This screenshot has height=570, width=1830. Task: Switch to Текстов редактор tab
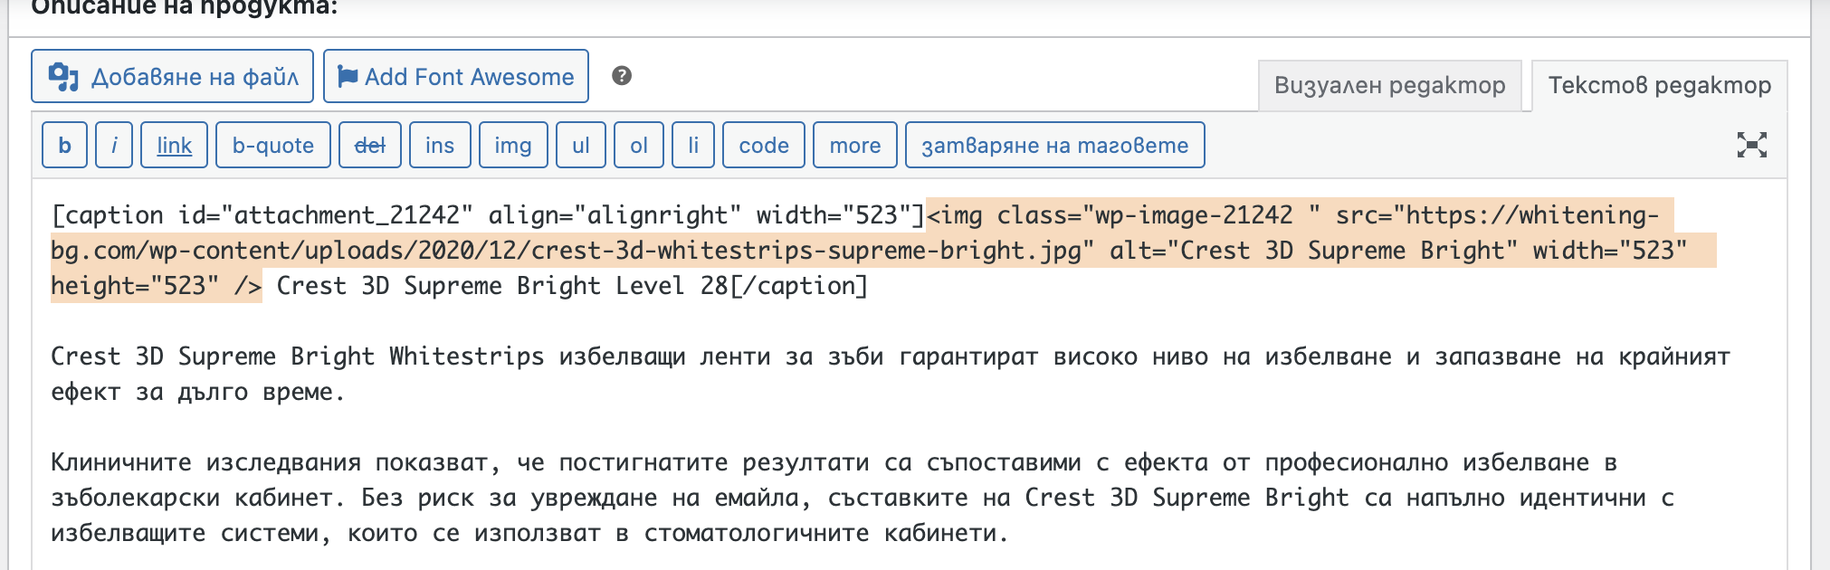click(1659, 86)
